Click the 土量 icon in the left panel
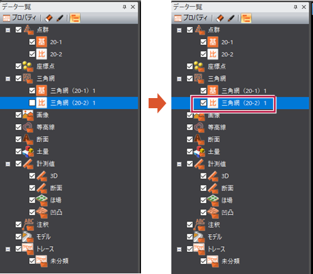Screen dimensions: 313x274 coord(28,151)
